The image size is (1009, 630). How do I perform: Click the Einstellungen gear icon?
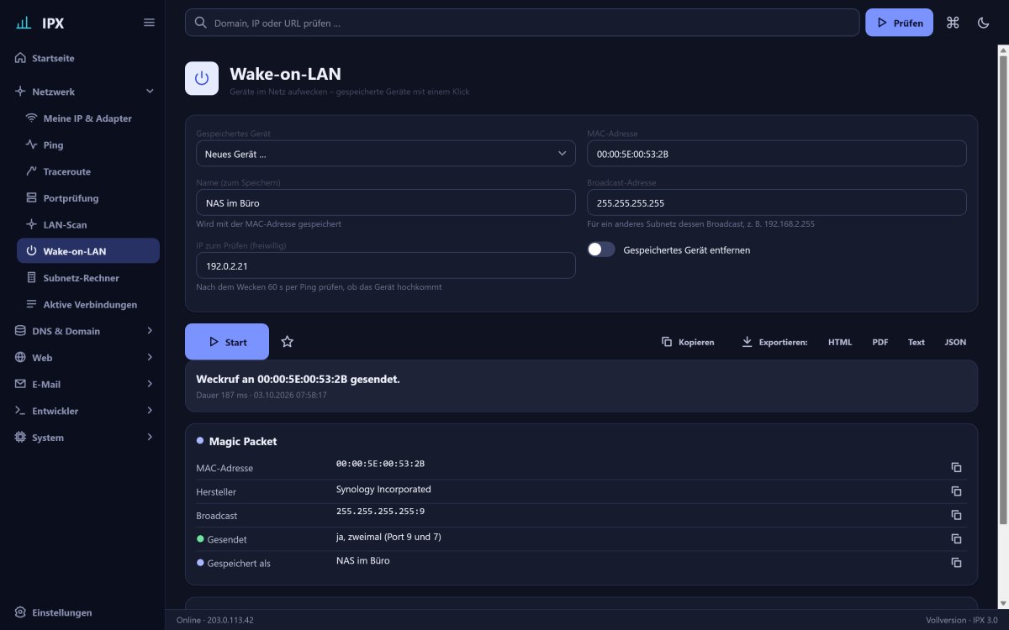point(20,612)
